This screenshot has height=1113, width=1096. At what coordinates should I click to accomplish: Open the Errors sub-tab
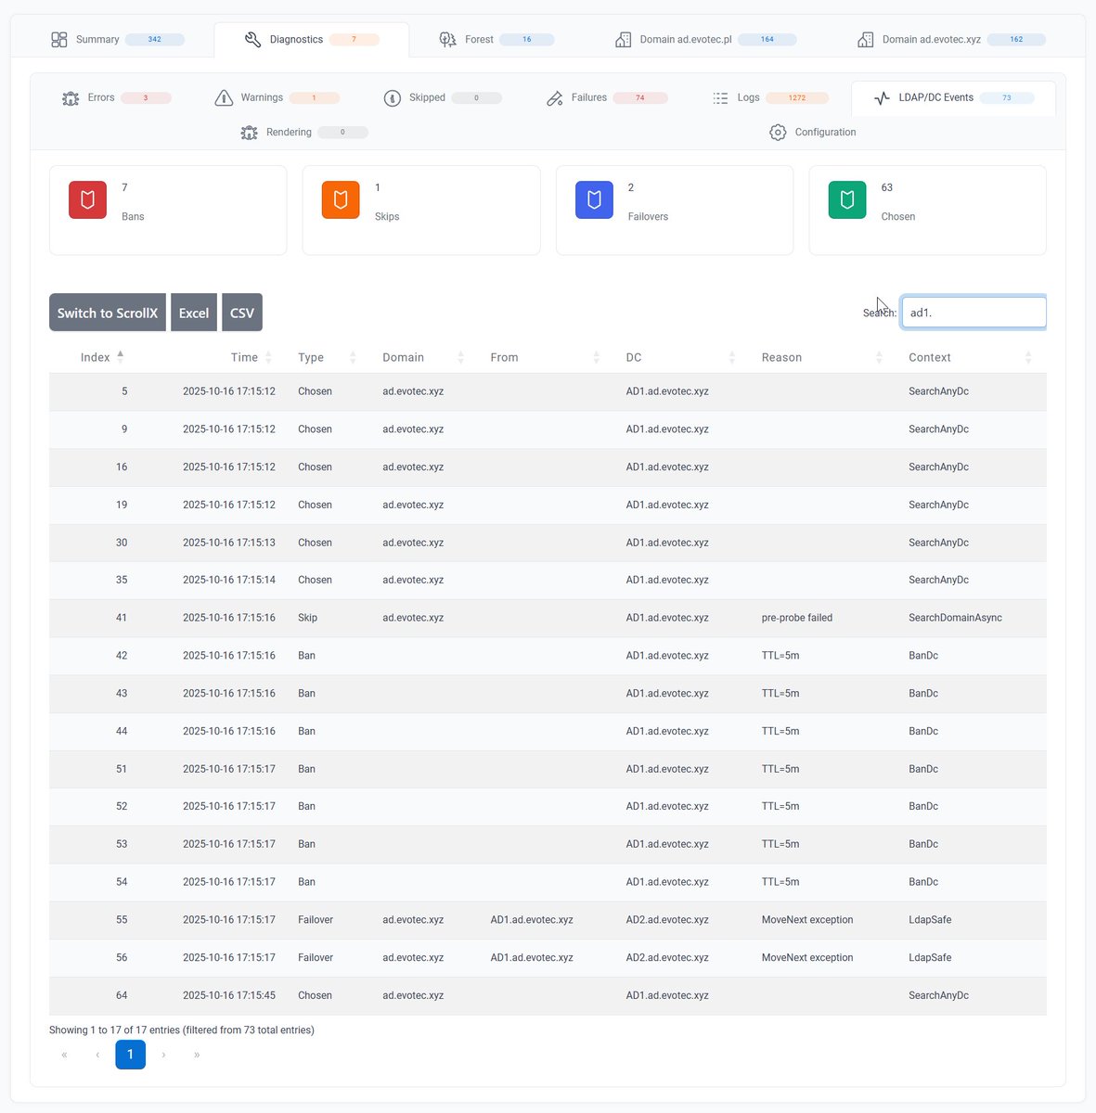click(117, 98)
